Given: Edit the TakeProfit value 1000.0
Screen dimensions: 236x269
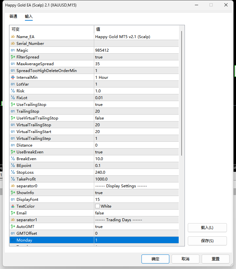Looking at the screenshot, I should [x=136, y=179].
